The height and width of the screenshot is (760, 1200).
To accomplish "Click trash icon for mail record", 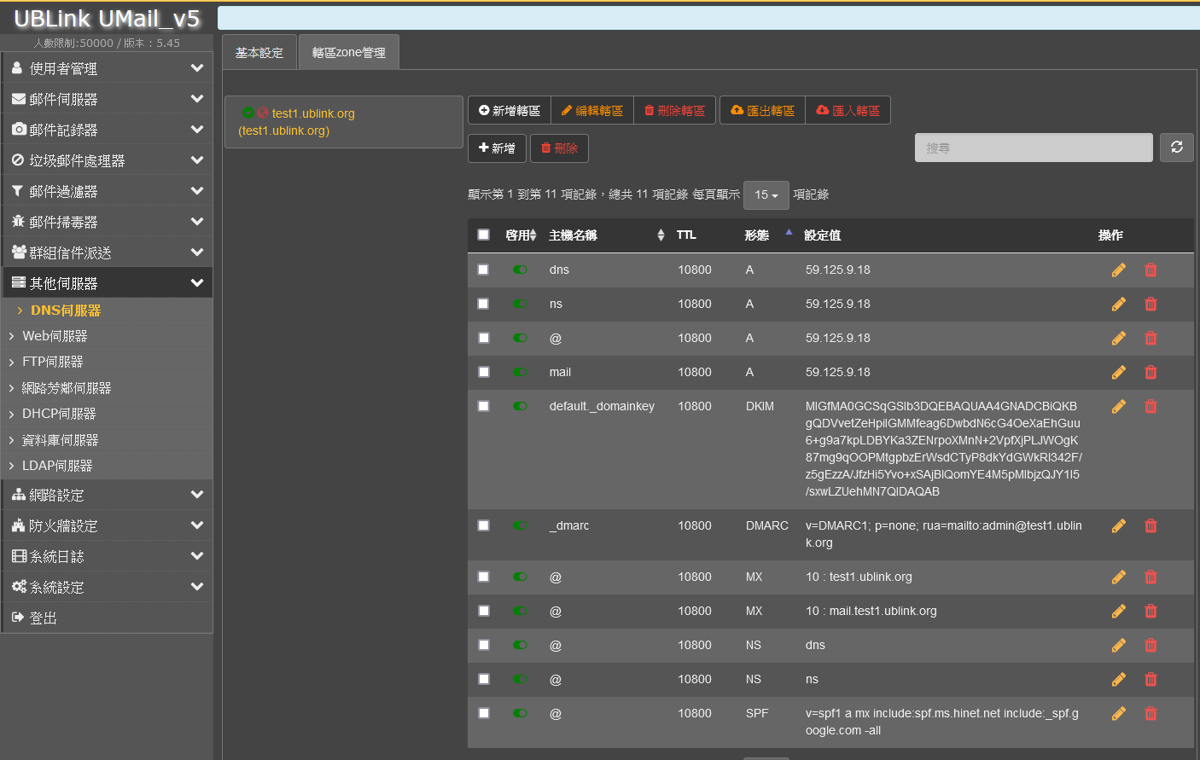I will pyautogui.click(x=1150, y=373).
